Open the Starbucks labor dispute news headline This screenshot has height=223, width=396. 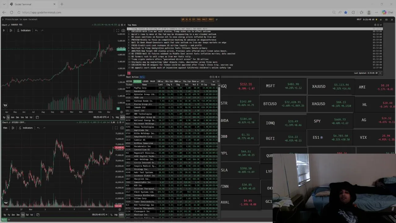(x=174, y=62)
